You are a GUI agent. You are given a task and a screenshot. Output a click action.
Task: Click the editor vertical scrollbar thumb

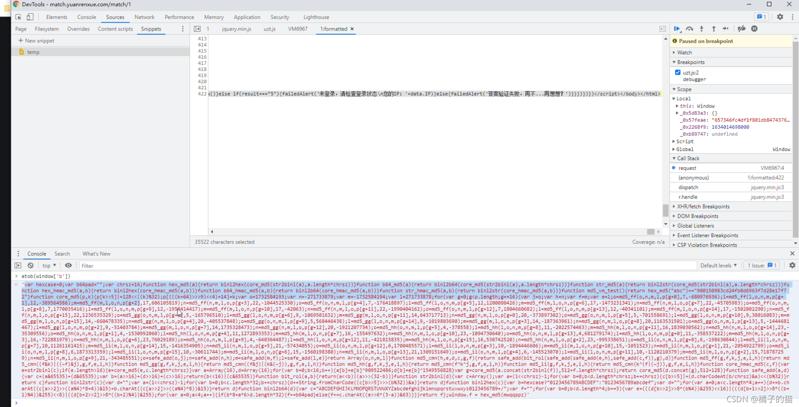pos(665,210)
